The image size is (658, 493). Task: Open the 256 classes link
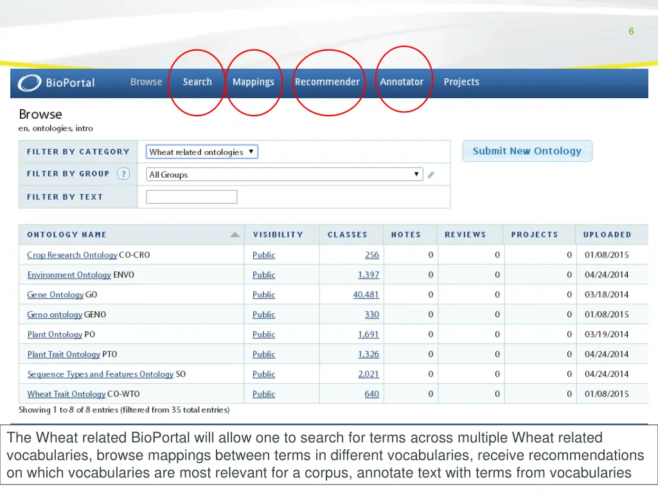coord(372,255)
